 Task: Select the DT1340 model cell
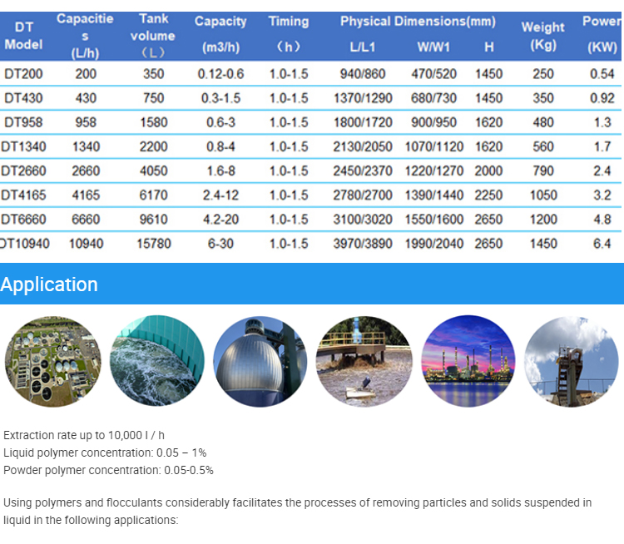coord(23,146)
